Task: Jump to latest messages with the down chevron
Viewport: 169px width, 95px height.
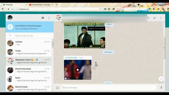Action: click(161, 79)
